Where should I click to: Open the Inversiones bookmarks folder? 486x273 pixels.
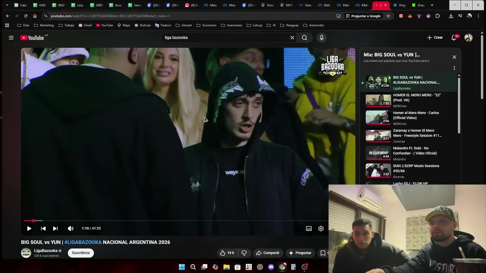point(231,25)
